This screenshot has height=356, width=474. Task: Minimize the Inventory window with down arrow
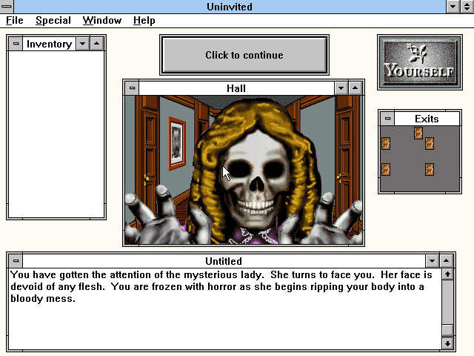point(82,44)
